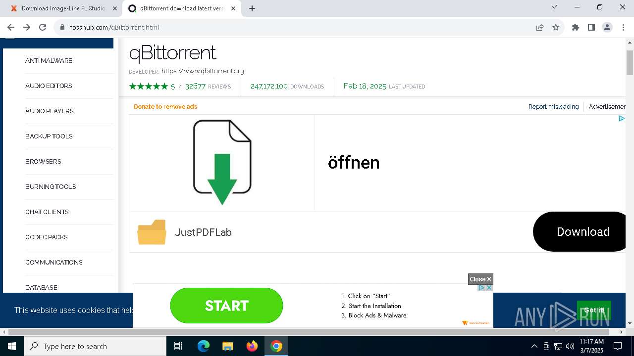Open the notification center icon
Image resolution: width=634 pixels, height=356 pixels.
pos(618,346)
